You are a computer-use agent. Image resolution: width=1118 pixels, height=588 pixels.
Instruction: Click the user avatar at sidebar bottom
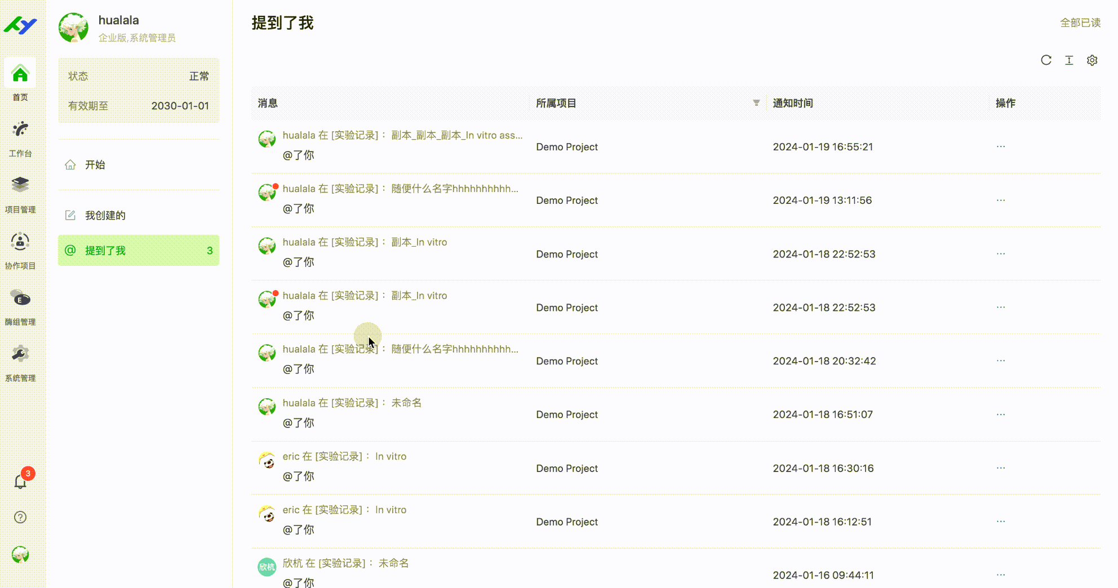tap(20, 555)
